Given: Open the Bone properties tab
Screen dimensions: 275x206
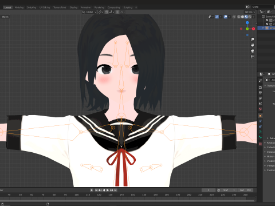Looking at the screenshot, I should click(x=260, y=137).
